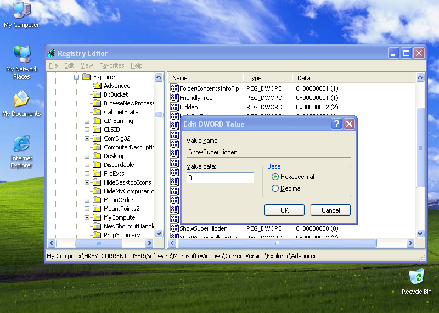Image resolution: width=439 pixels, height=313 pixels.
Task: Sort values by the Data column header
Action: [x=354, y=78]
